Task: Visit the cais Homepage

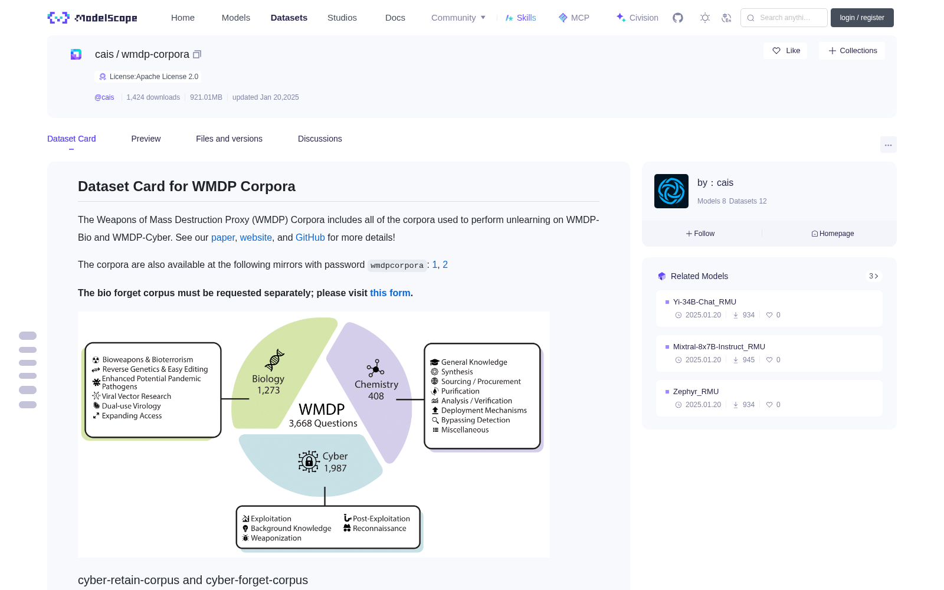Action: pos(832,234)
